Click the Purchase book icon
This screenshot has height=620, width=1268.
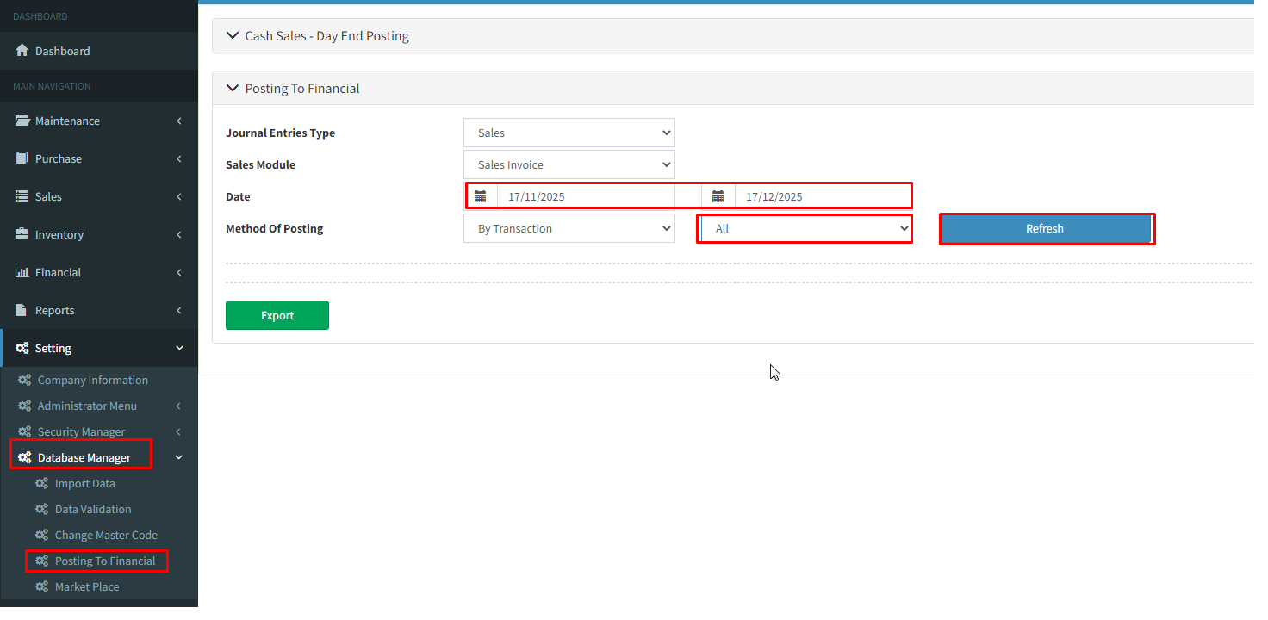tap(22, 158)
